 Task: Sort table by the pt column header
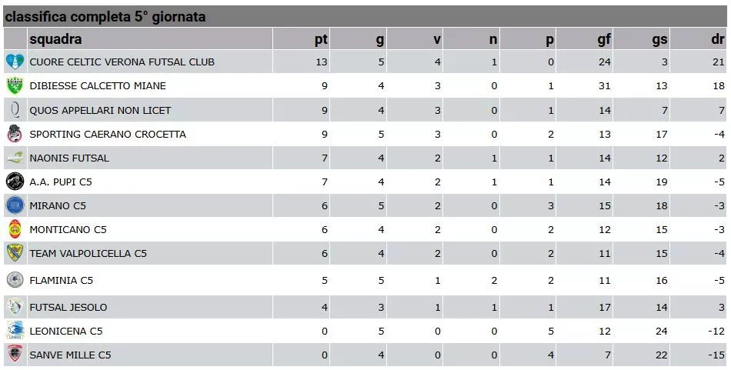pos(321,39)
